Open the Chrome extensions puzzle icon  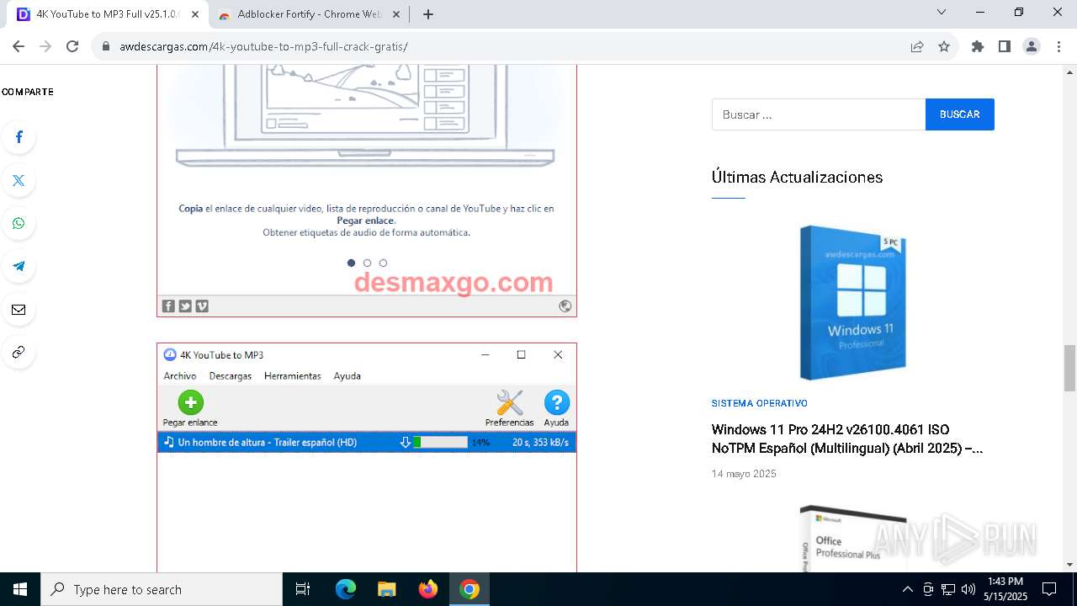[978, 46]
